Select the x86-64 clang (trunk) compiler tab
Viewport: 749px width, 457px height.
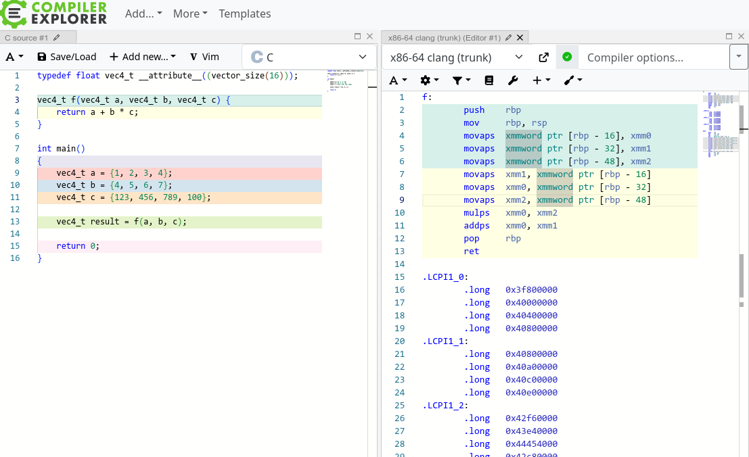pyautogui.click(x=444, y=38)
